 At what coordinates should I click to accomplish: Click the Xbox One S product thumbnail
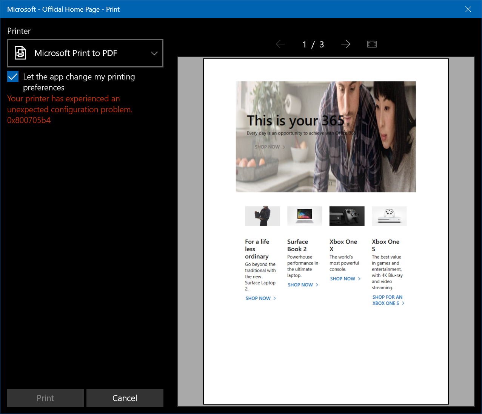[x=389, y=216]
